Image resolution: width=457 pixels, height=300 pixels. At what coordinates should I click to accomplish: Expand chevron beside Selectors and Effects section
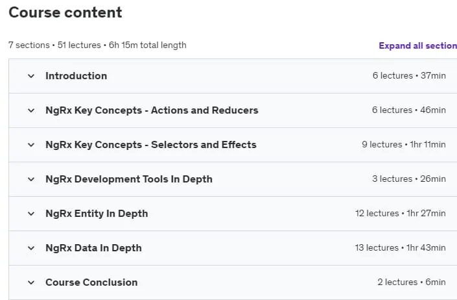31,145
